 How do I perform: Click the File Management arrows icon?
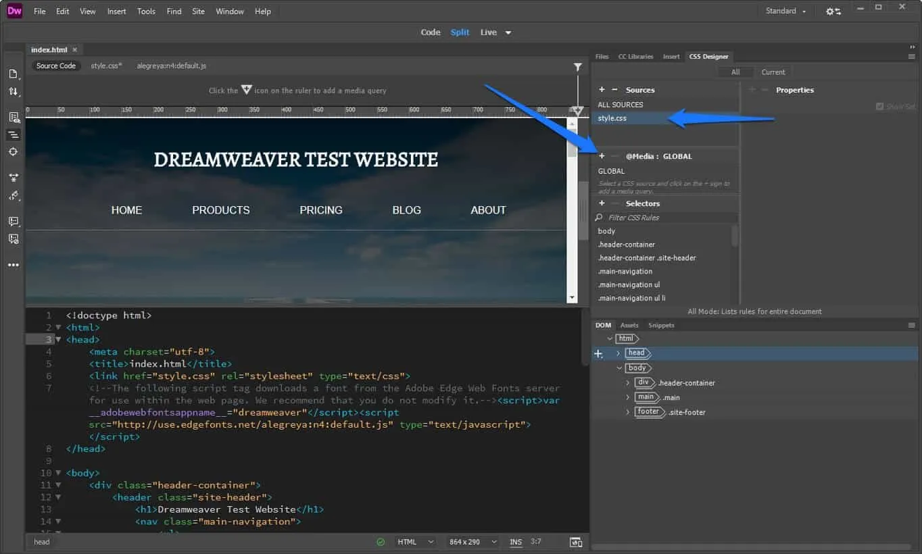[x=14, y=91]
